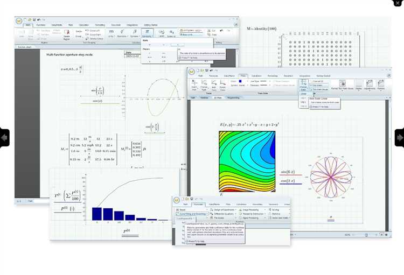Click the Insert Plot icon in Plots window
The width and height of the screenshot is (404, 275).
[194, 85]
